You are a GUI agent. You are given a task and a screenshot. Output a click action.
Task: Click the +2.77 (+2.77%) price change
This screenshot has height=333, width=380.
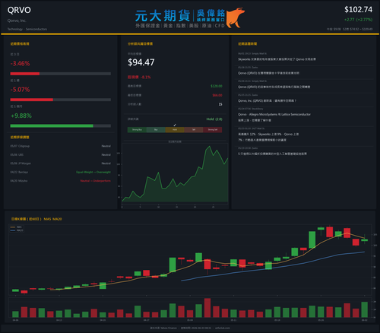(x=358, y=20)
